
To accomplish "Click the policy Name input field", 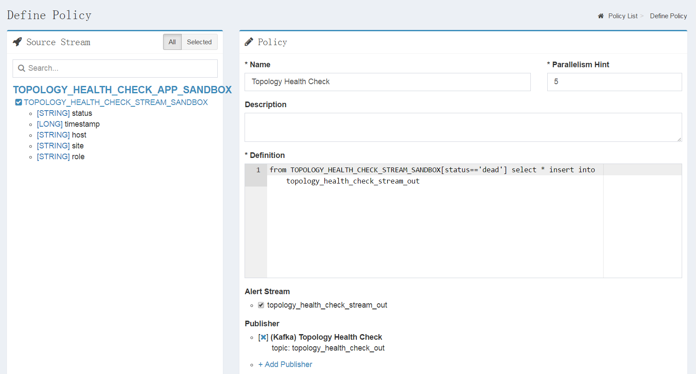I will [387, 82].
